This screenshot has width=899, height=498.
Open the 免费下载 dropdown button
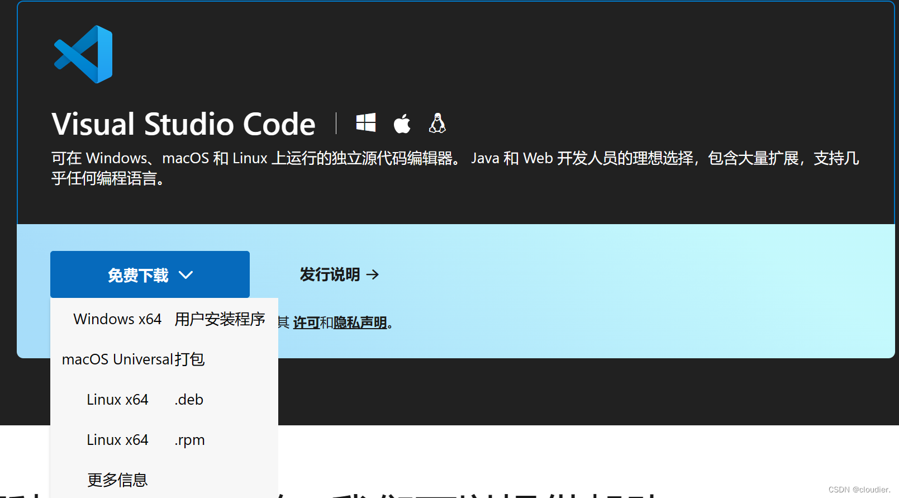(150, 274)
